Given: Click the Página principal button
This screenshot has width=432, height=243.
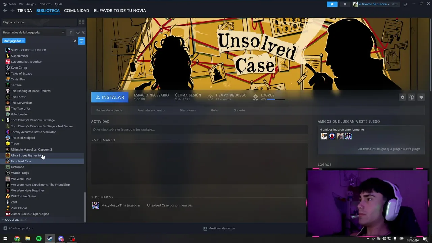Looking at the screenshot, I should (38, 22).
